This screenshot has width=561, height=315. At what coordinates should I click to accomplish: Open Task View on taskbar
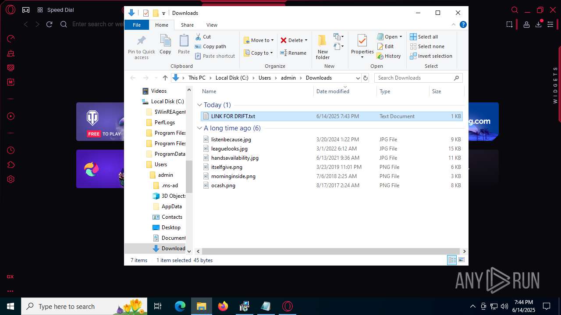point(158,306)
